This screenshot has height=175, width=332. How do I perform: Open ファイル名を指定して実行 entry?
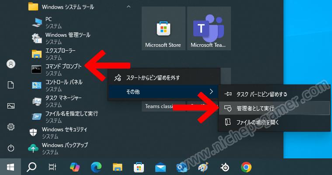(71, 114)
